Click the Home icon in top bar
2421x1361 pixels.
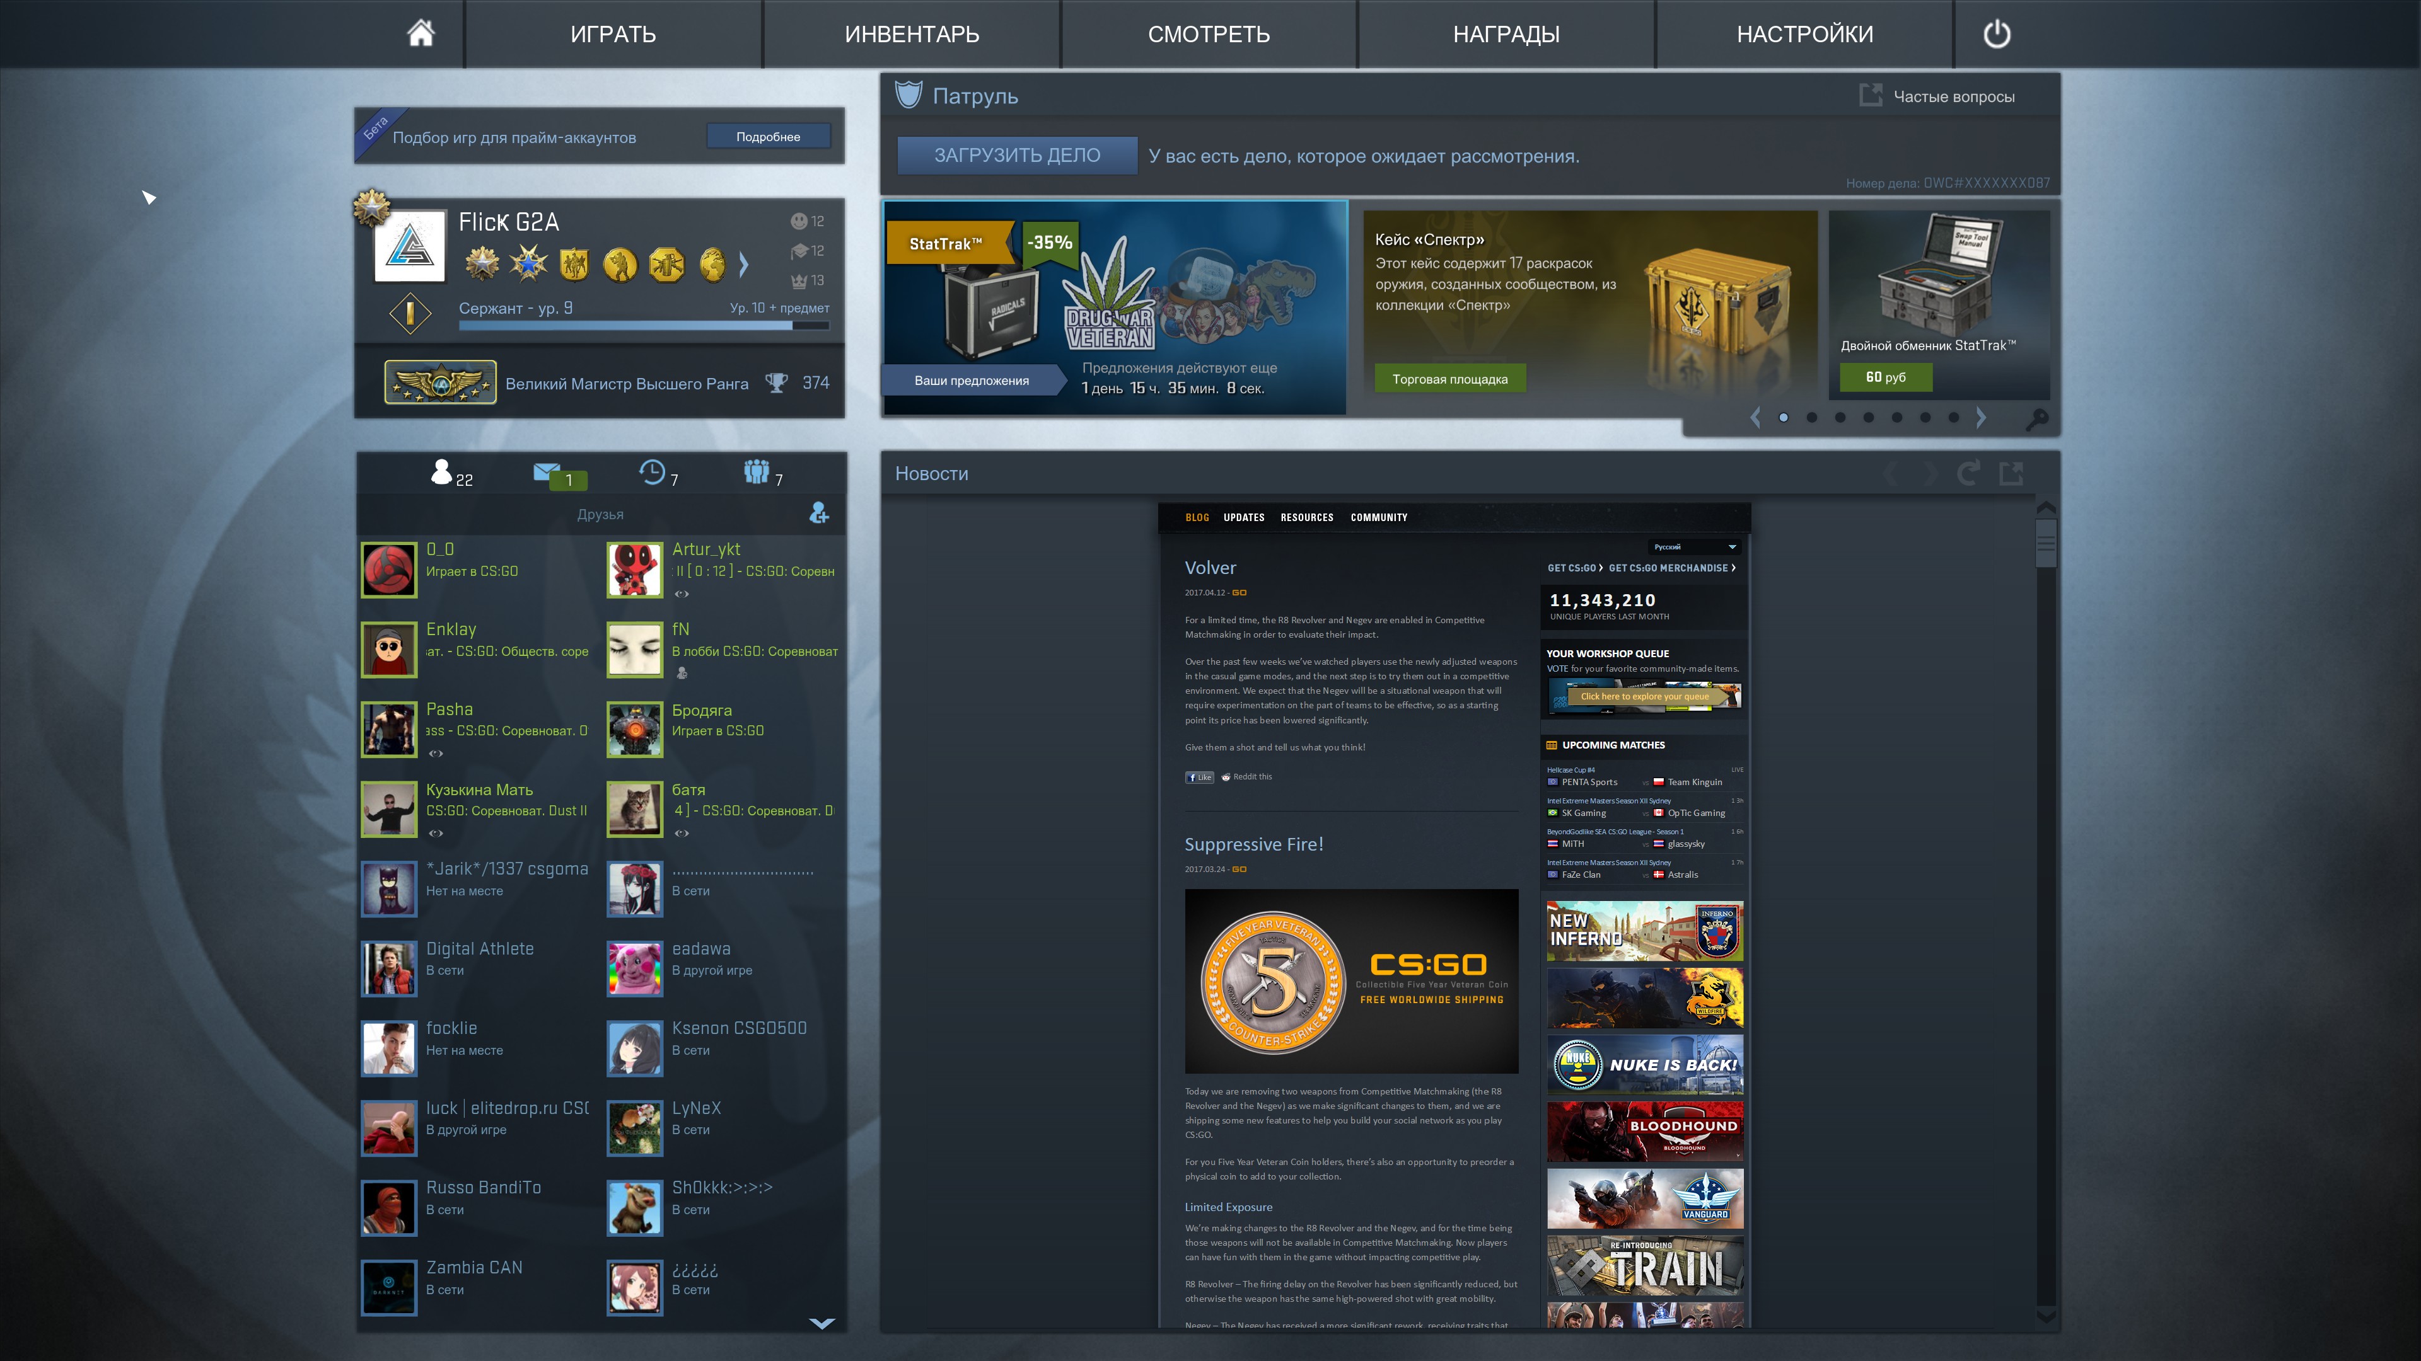[x=420, y=34]
